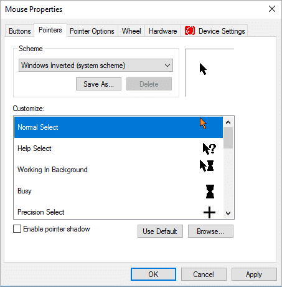Click the Cancel button
This screenshot has width=282, height=287.
204,275
